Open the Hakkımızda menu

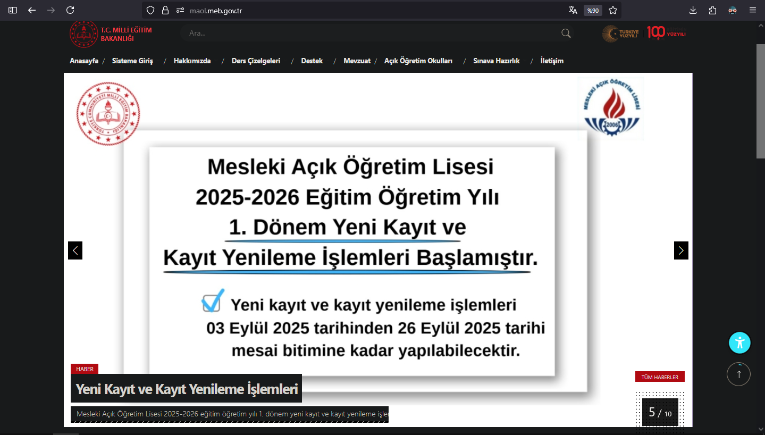[x=192, y=61]
